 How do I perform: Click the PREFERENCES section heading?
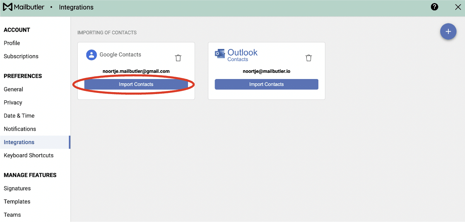[23, 76]
